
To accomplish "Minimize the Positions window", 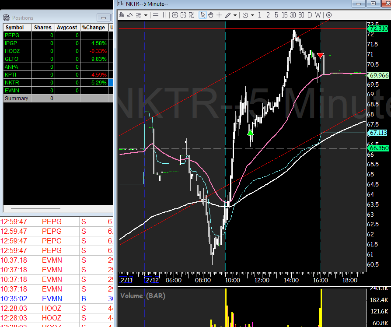I will 104,18.
